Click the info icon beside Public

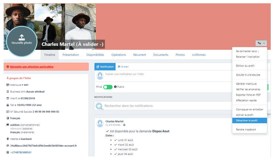pyautogui.click(x=115, y=87)
